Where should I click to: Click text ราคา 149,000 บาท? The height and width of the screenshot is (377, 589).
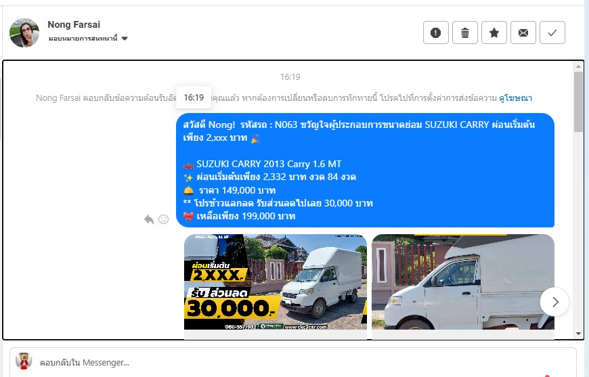tap(237, 190)
